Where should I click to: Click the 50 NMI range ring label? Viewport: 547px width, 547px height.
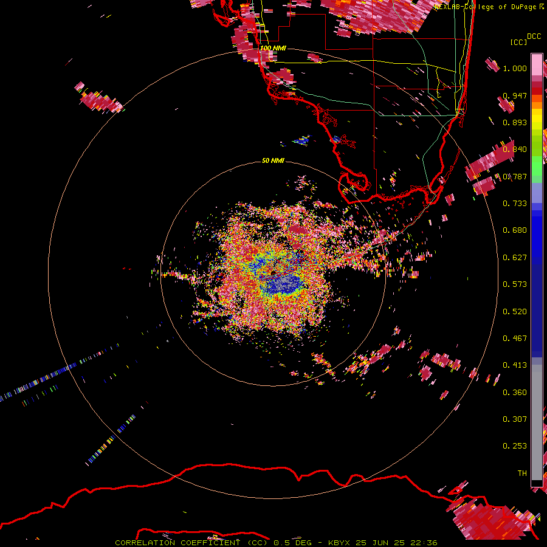click(x=273, y=160)
